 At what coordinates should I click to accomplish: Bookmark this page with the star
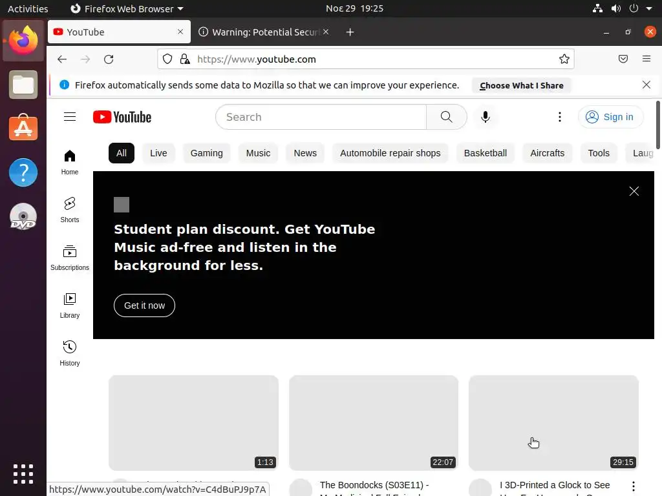pyautogui.click(x=564, y=59)
